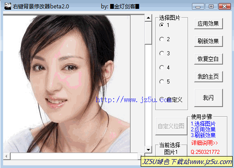Click vertical scrollbar down arrow

148,149
